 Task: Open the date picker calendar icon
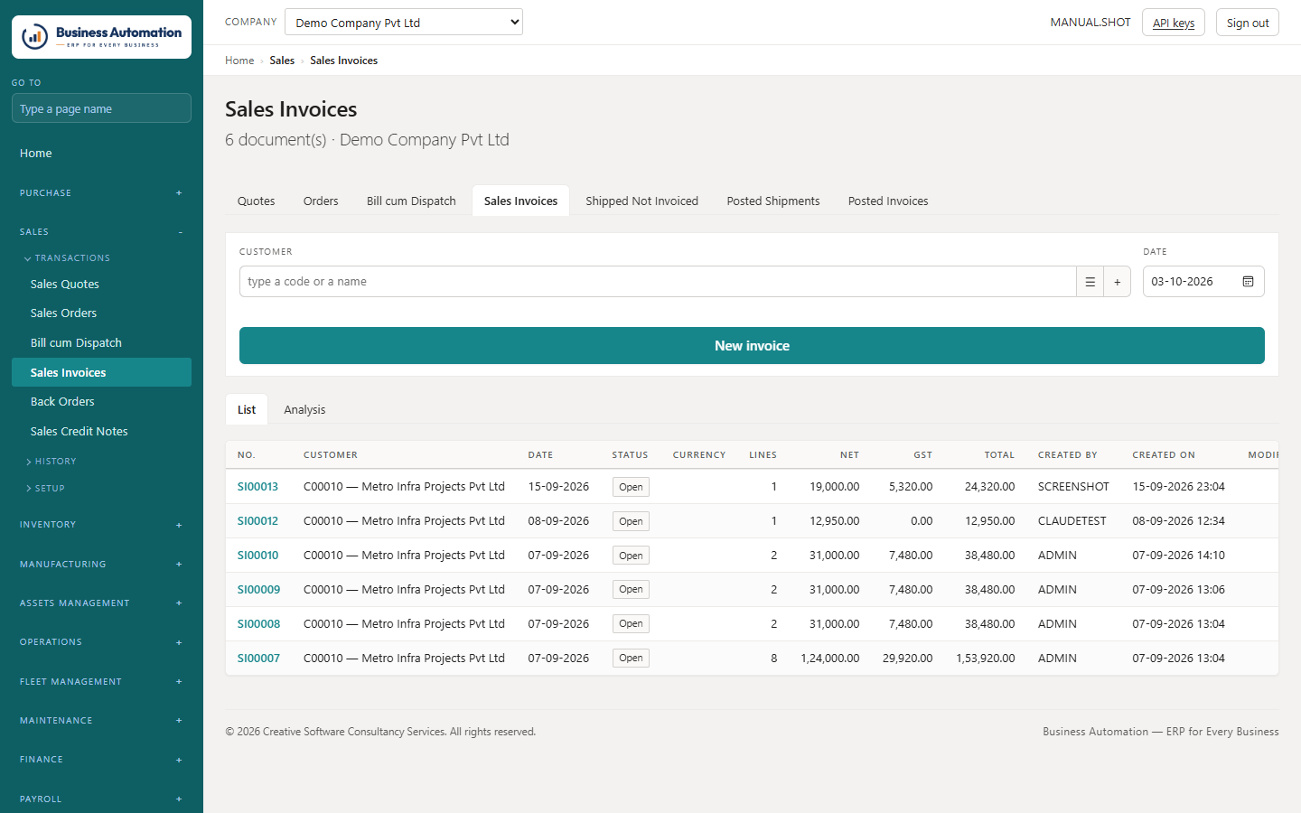tap(1248, 282)
